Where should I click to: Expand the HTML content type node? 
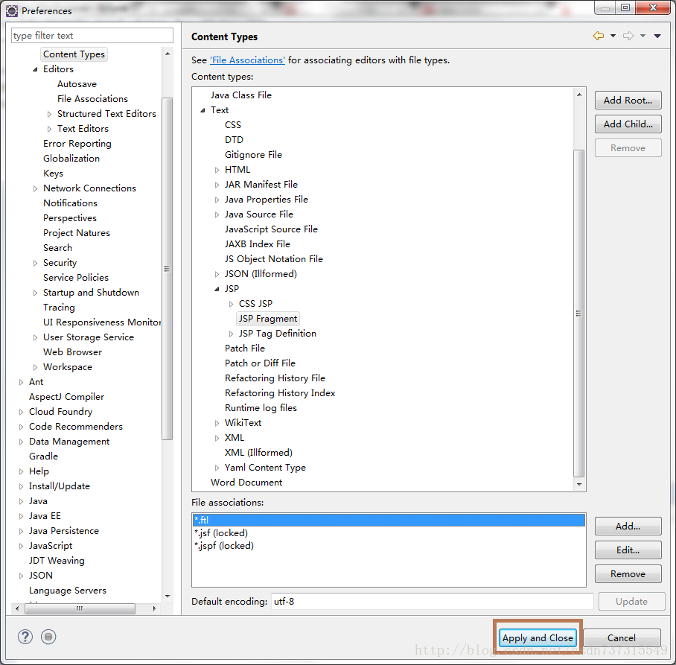[217, 170]
